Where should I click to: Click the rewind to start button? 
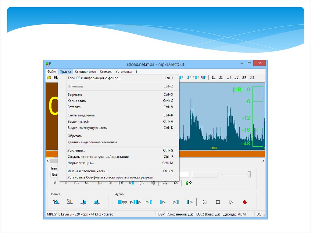point(204,202)
